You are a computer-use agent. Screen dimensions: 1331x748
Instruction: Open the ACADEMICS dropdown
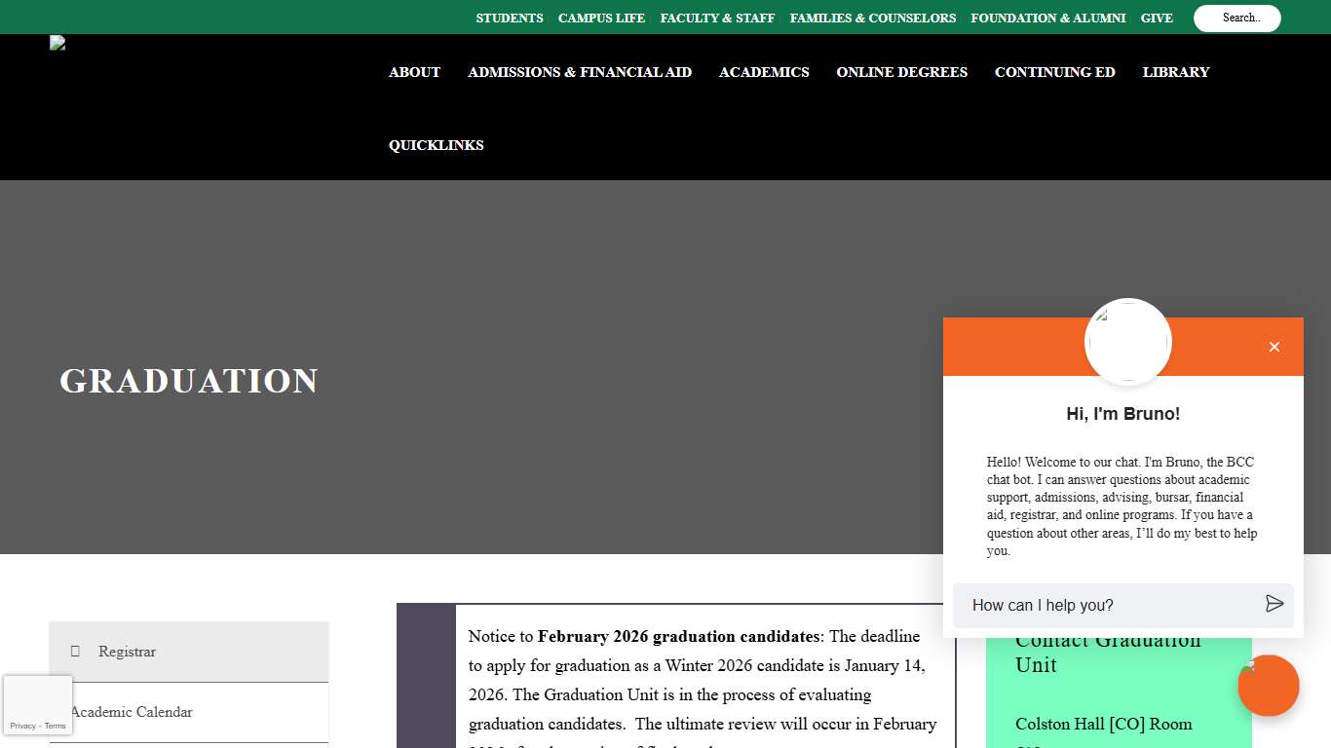(764, 72)
